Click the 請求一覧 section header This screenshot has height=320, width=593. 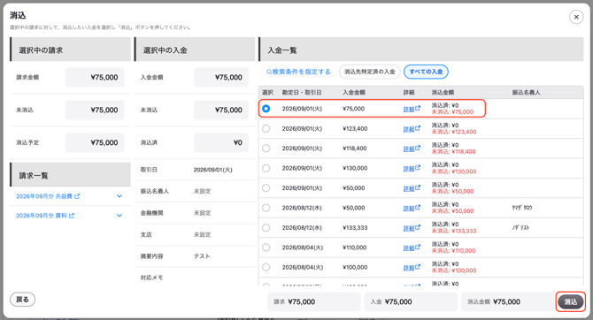70,175
